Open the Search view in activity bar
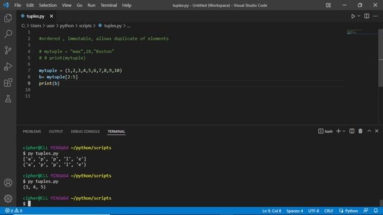383x215 pixels. click(8, 34)
